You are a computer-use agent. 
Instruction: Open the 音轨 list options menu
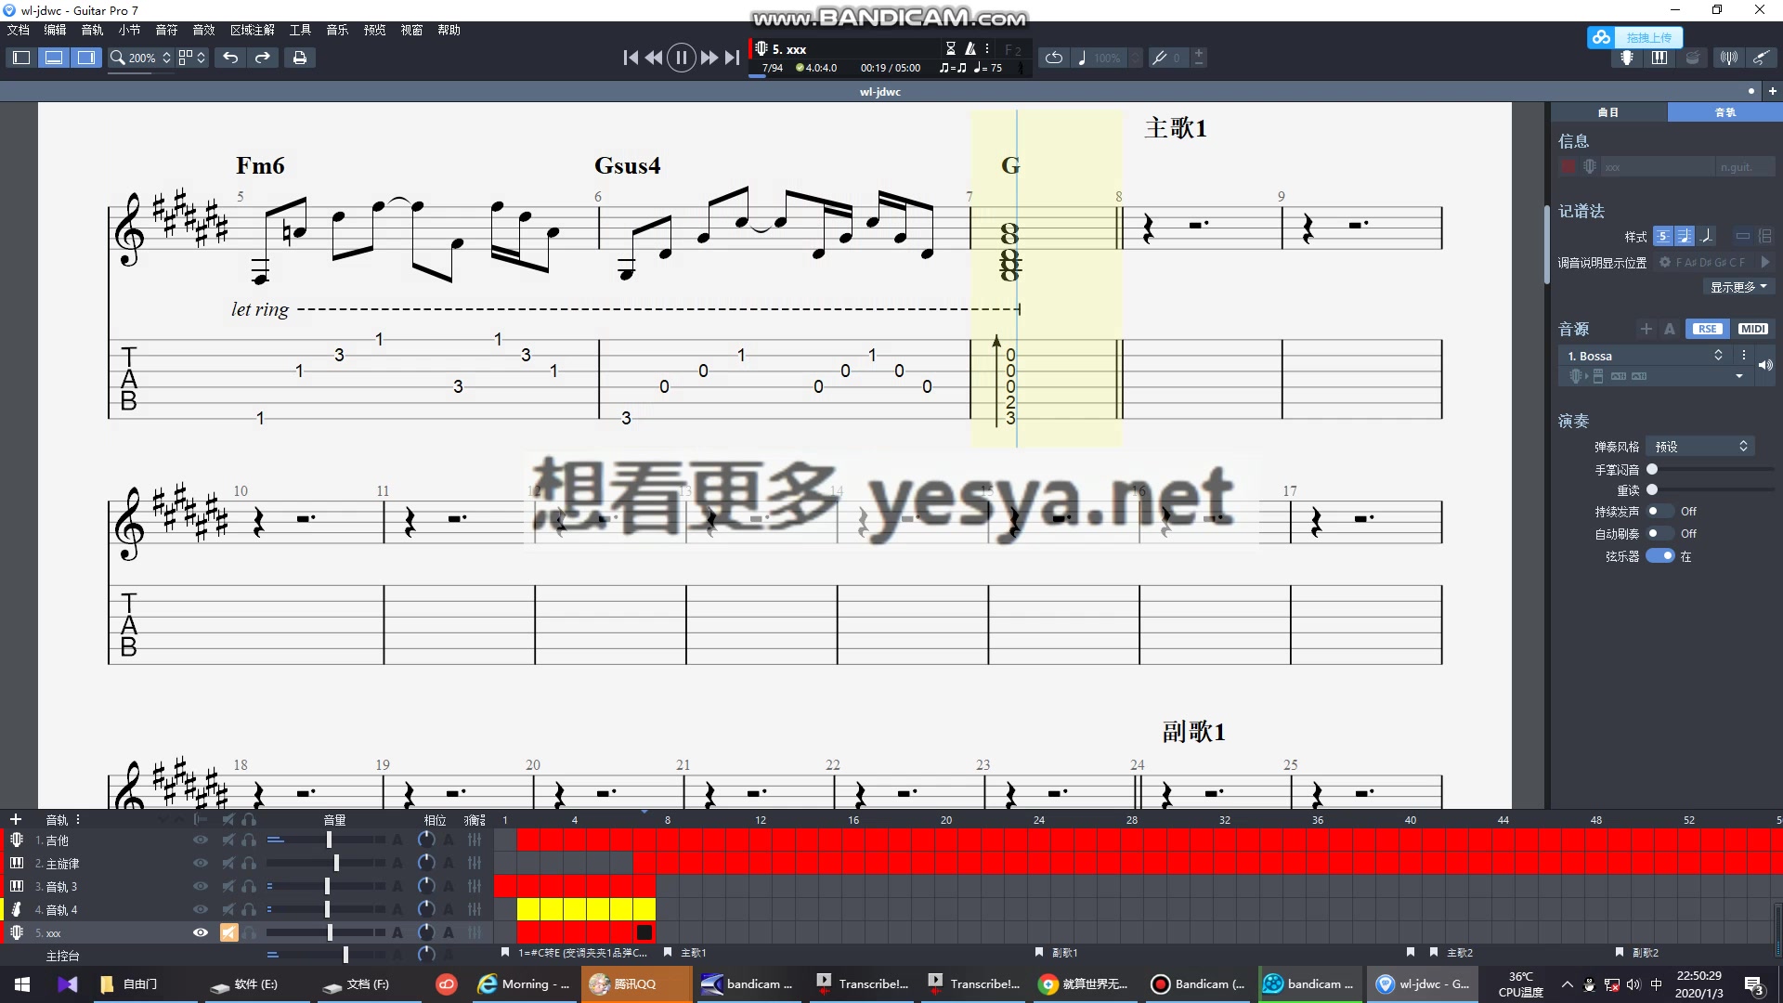click(78, 819)
